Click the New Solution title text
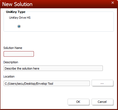Image resolution: width=118 pixels, height=110 pixels. [17, 4]
